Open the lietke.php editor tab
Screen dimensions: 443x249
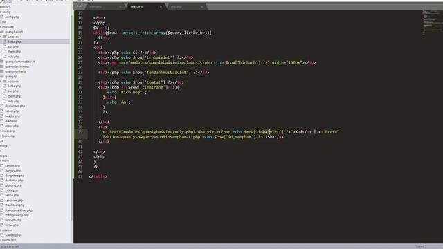(x=146, y=6)
